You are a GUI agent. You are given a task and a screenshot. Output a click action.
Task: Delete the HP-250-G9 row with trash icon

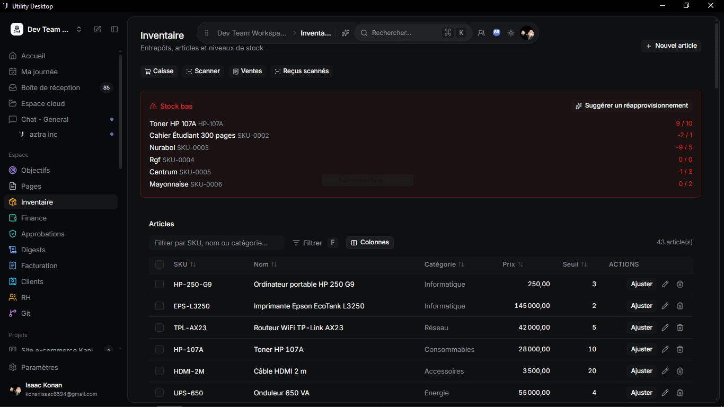point(680,284)
